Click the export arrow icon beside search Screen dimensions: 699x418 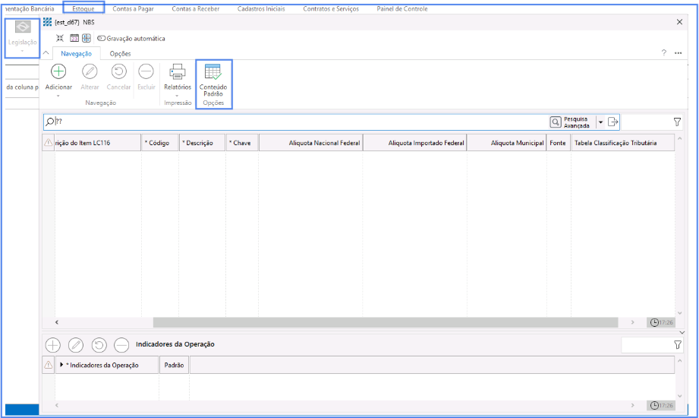(613, 122)
